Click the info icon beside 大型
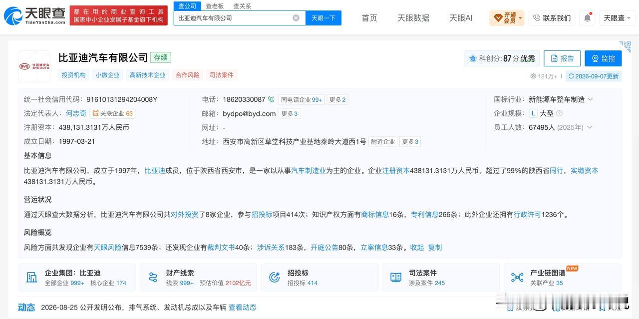Image resolution: width=639 pixels, height=319 pixels. click(x=560, y=113)
